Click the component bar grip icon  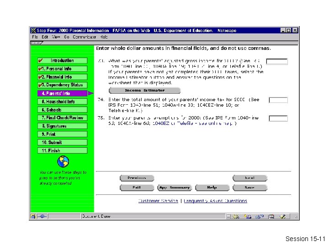pyautogui.click(x=228, y=216)
